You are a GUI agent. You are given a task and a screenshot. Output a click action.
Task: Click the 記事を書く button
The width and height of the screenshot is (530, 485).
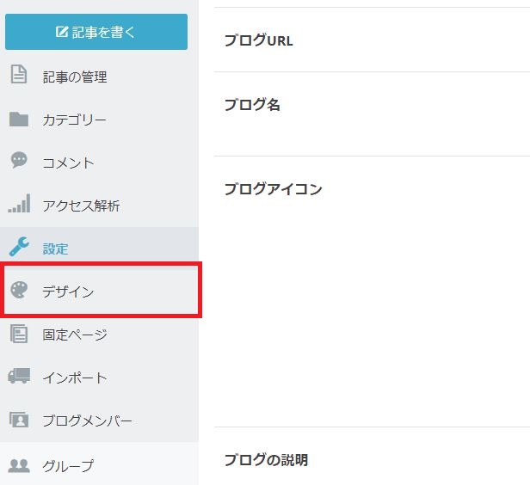96,33
